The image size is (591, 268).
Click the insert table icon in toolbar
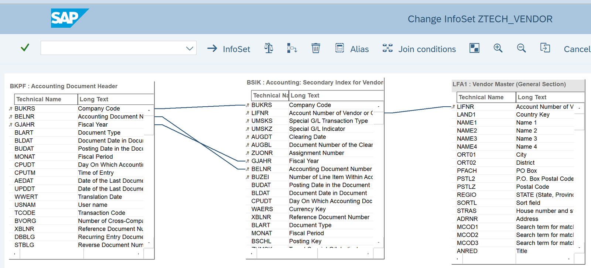pos(292,48)
